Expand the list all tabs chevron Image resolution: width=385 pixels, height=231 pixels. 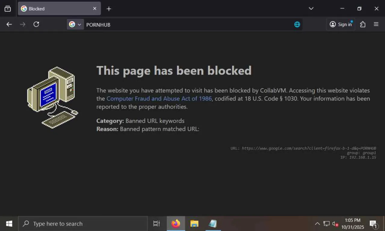tap(311, 8)
